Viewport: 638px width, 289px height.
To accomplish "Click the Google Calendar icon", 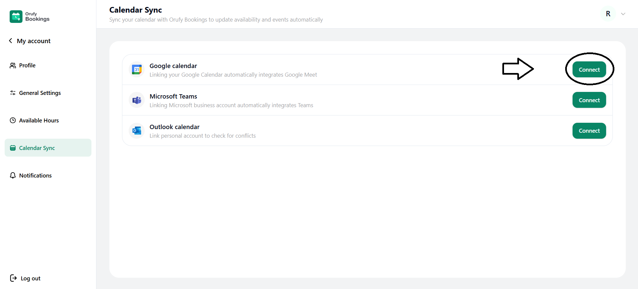I will (x=137, y=69).
